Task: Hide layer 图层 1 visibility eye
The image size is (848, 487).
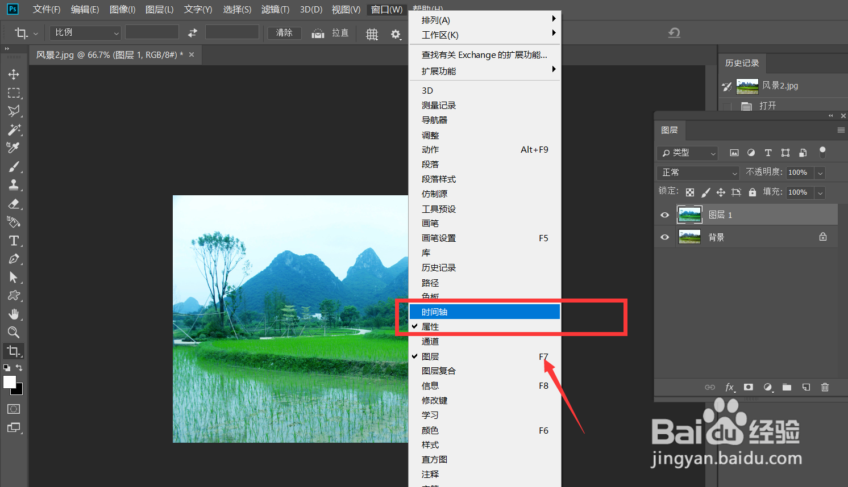Action: 664,215
